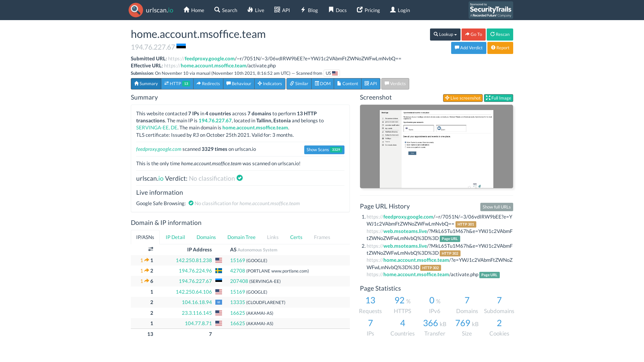Click the transactions arrows column header icon
644x362 pixels.
[151, 249]
